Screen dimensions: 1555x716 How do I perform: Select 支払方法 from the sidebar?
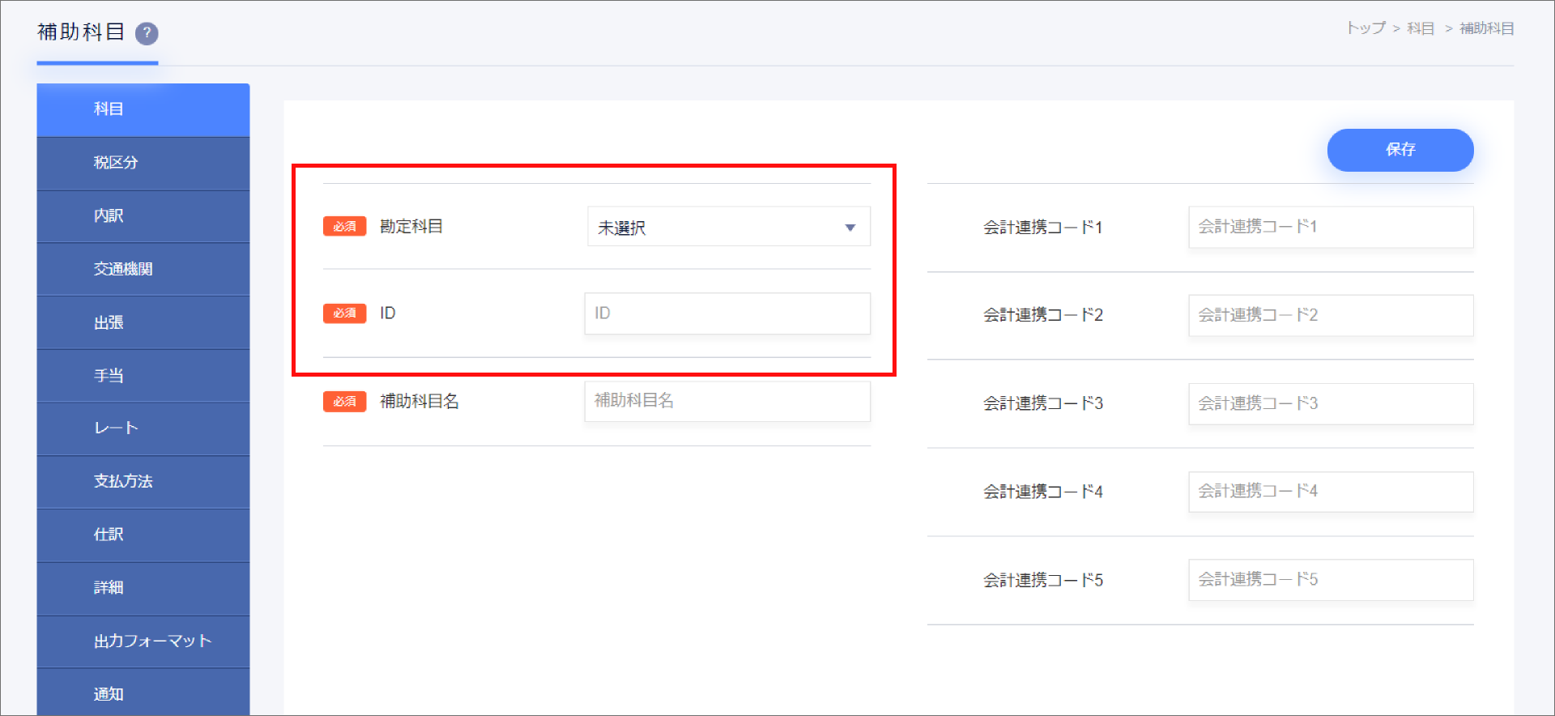click(x=143, y=481)
